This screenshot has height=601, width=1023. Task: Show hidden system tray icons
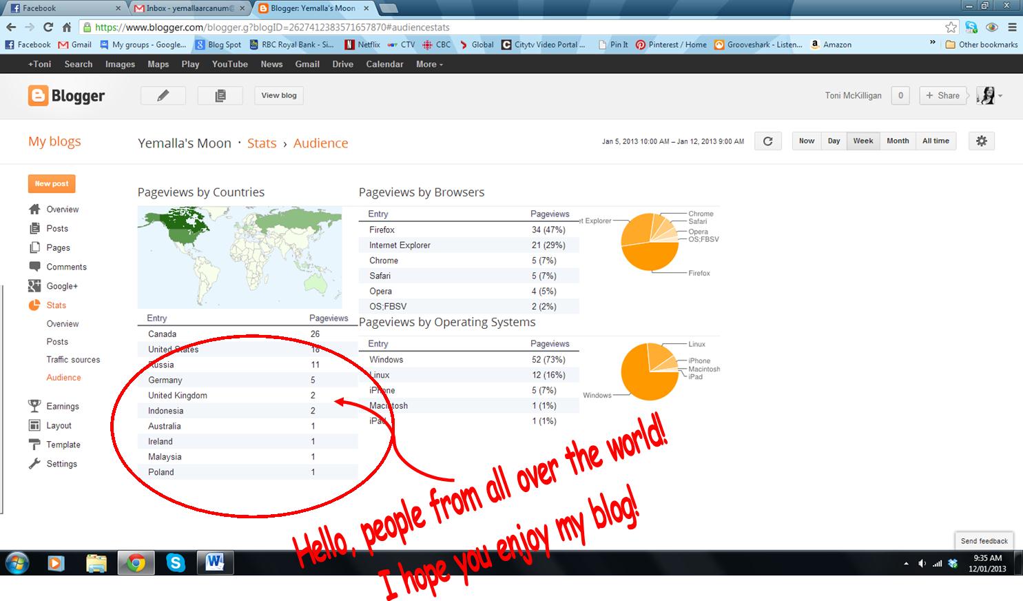[906, 564]
